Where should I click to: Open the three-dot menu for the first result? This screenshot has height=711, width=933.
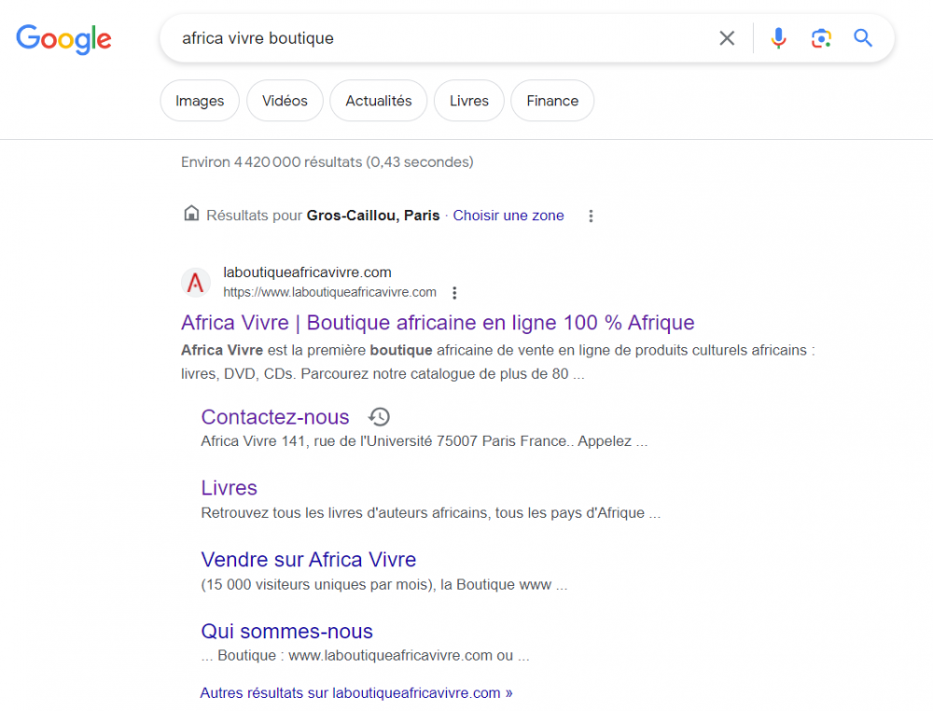click(x=454, y=292)
